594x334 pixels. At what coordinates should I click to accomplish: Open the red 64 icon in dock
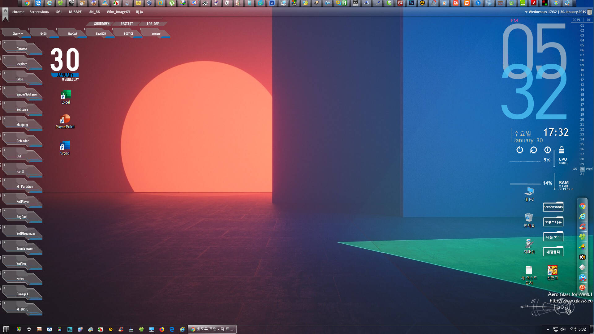[x=400, y=3]
